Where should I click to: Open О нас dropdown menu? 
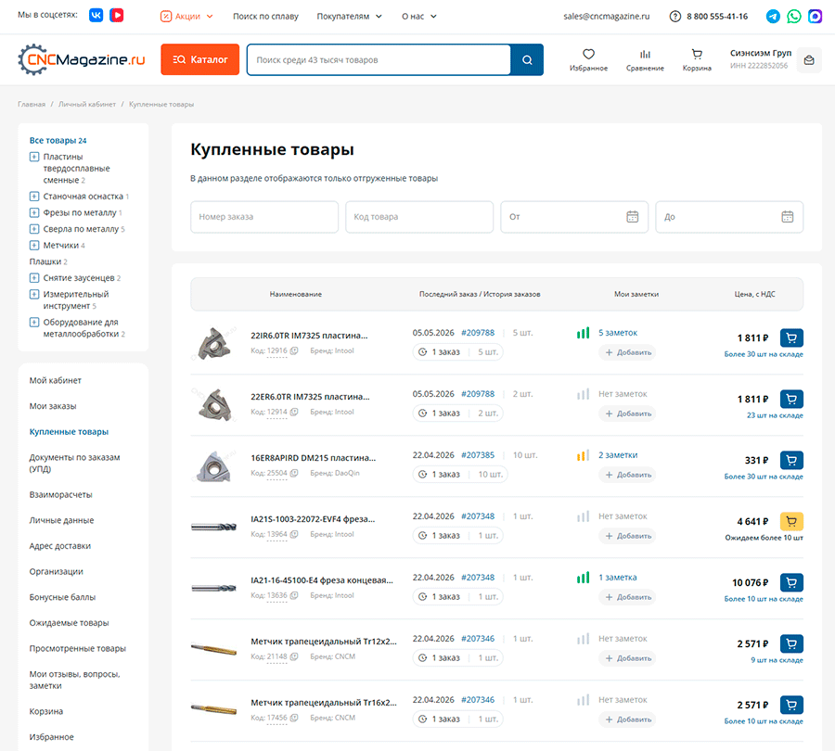(x=419, y=17)
